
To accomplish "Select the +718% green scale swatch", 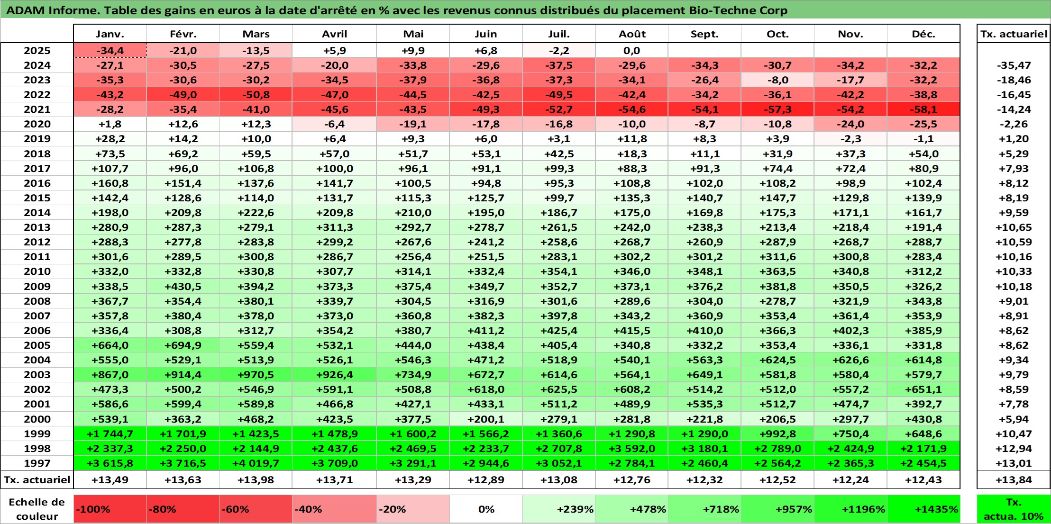I will [x=704, y=509].
